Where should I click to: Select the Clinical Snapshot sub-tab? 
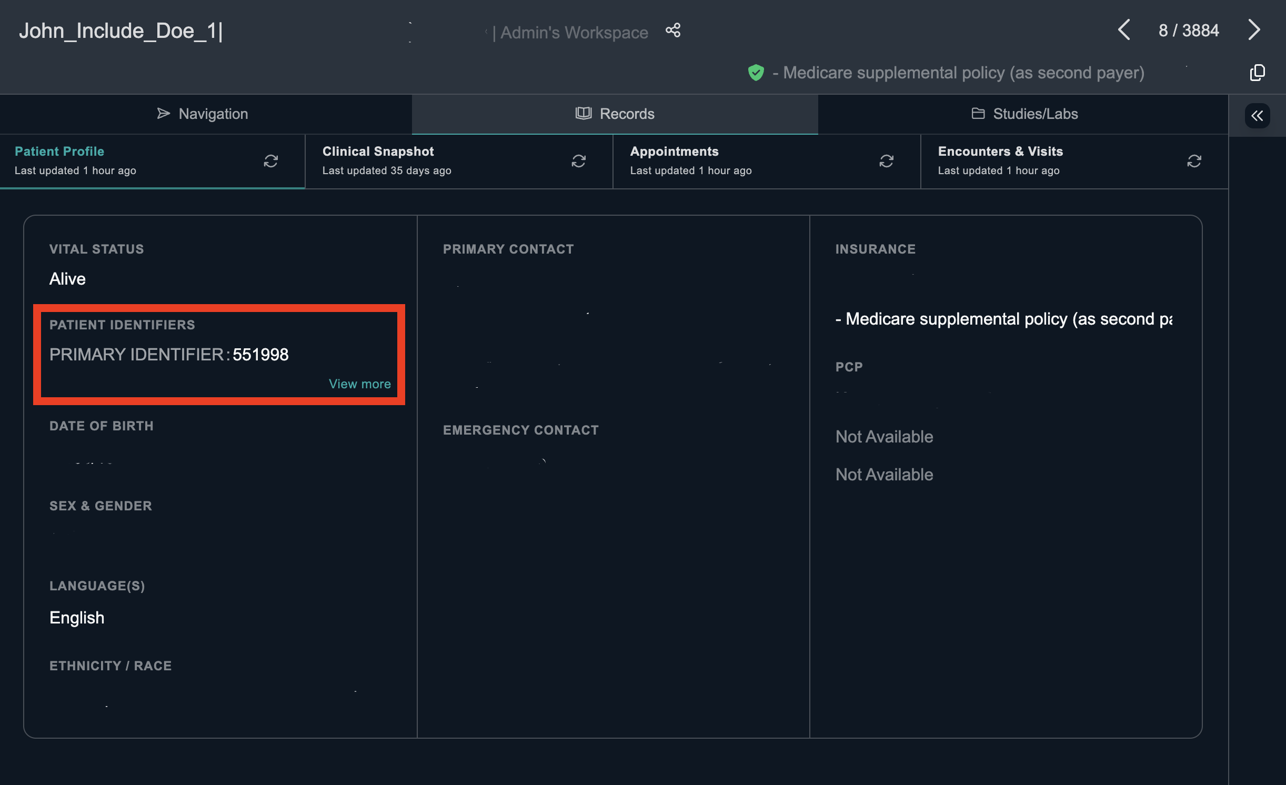click(x=459, y=161)
